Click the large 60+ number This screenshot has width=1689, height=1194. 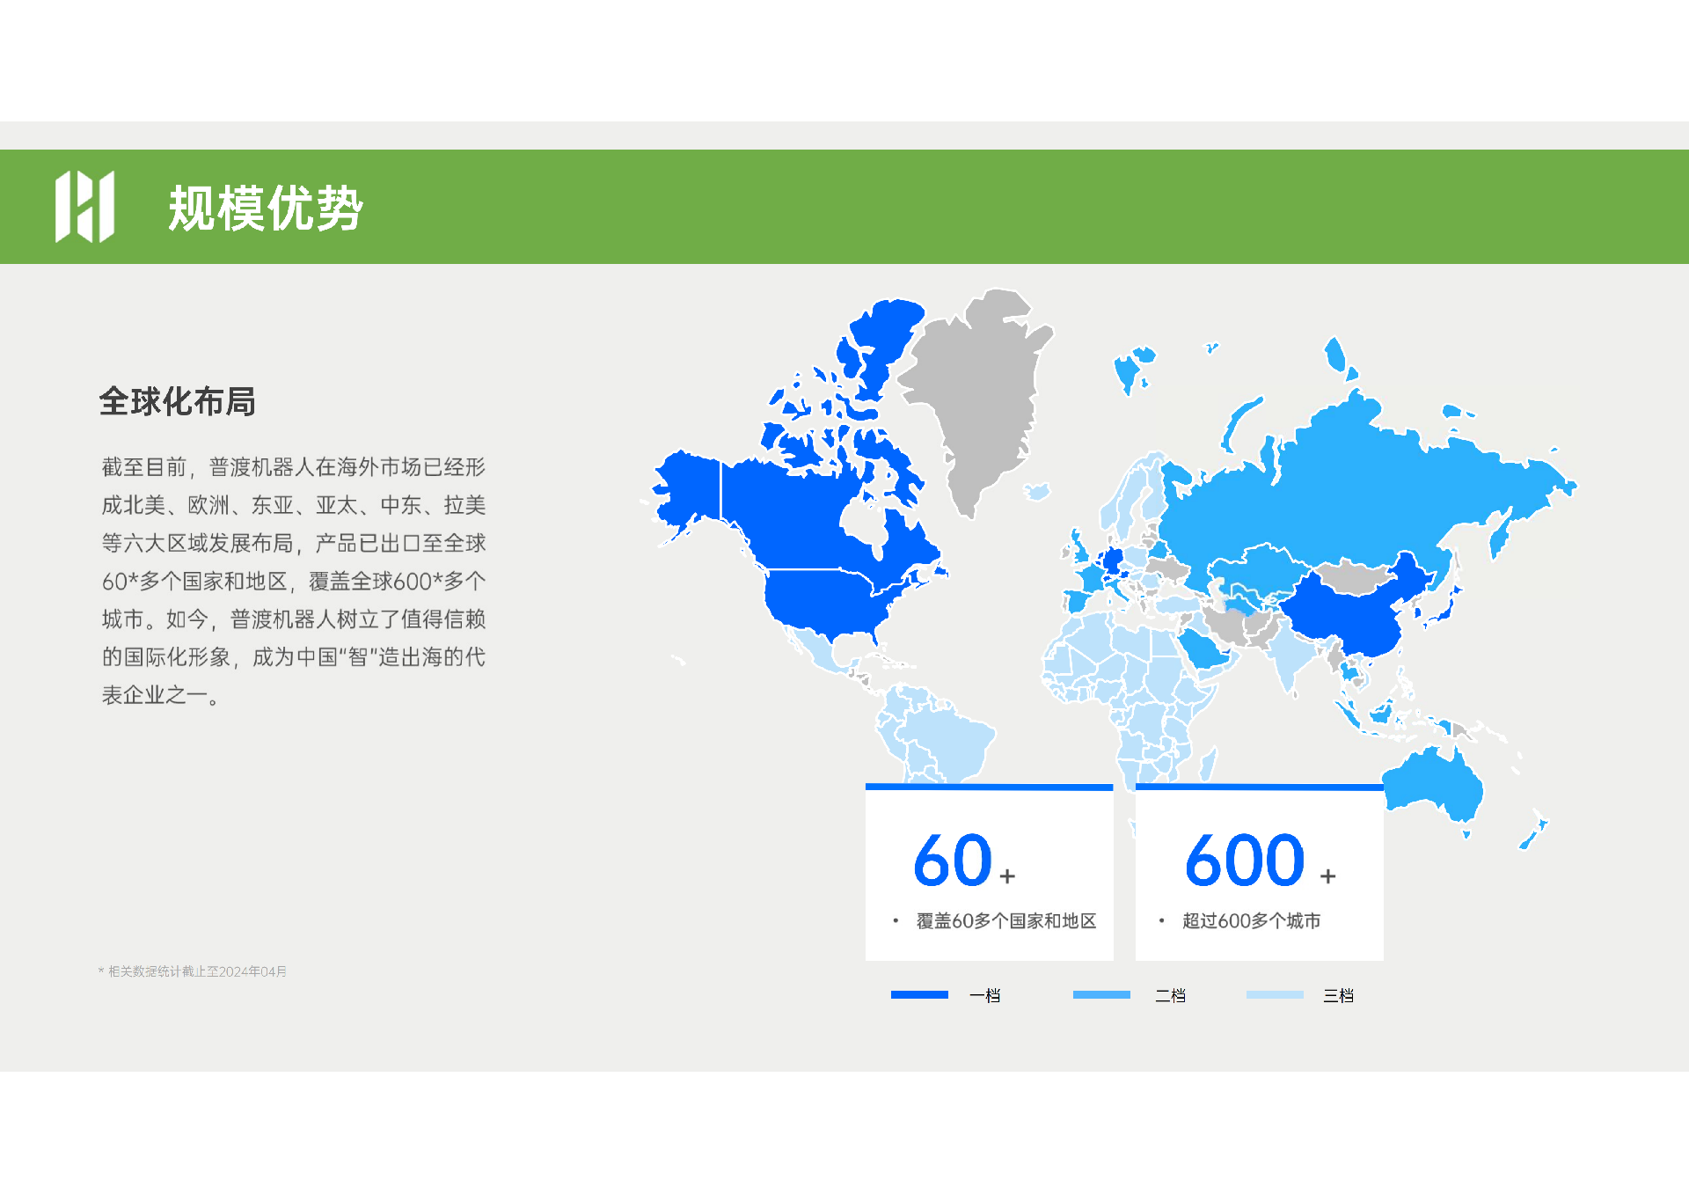pos(964,860)
